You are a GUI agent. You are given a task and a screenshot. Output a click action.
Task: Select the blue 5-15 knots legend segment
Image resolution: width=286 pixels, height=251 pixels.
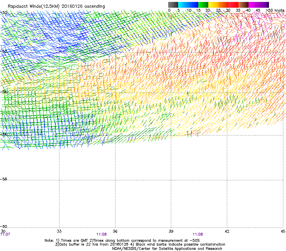(x=188, y=5)
